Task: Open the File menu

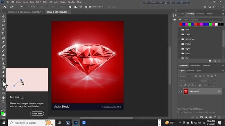Action: pyautogui.click(x=7, y=2)
